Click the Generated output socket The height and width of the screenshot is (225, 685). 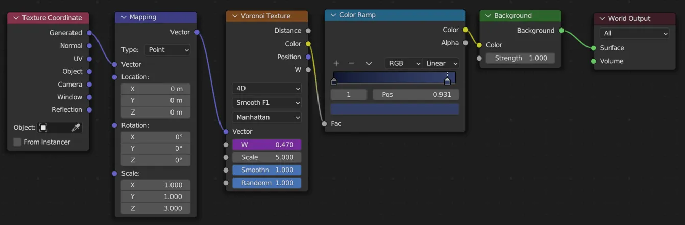89,33
